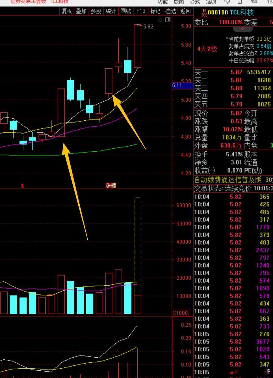Click the 封单占成交 0.54倍 value
273x378 pixels.
pyautogui.click(x=264, y=46)
